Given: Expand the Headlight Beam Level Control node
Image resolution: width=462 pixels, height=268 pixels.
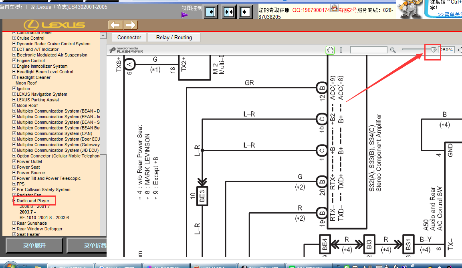Looking at the screenshot, I should (x=14, y=72).
